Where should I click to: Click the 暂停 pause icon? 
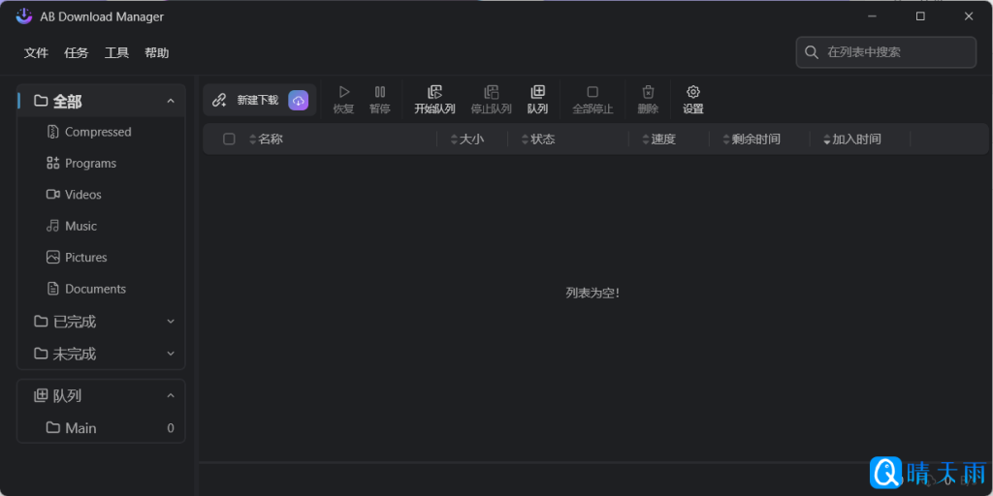click(x=379, y=92)
